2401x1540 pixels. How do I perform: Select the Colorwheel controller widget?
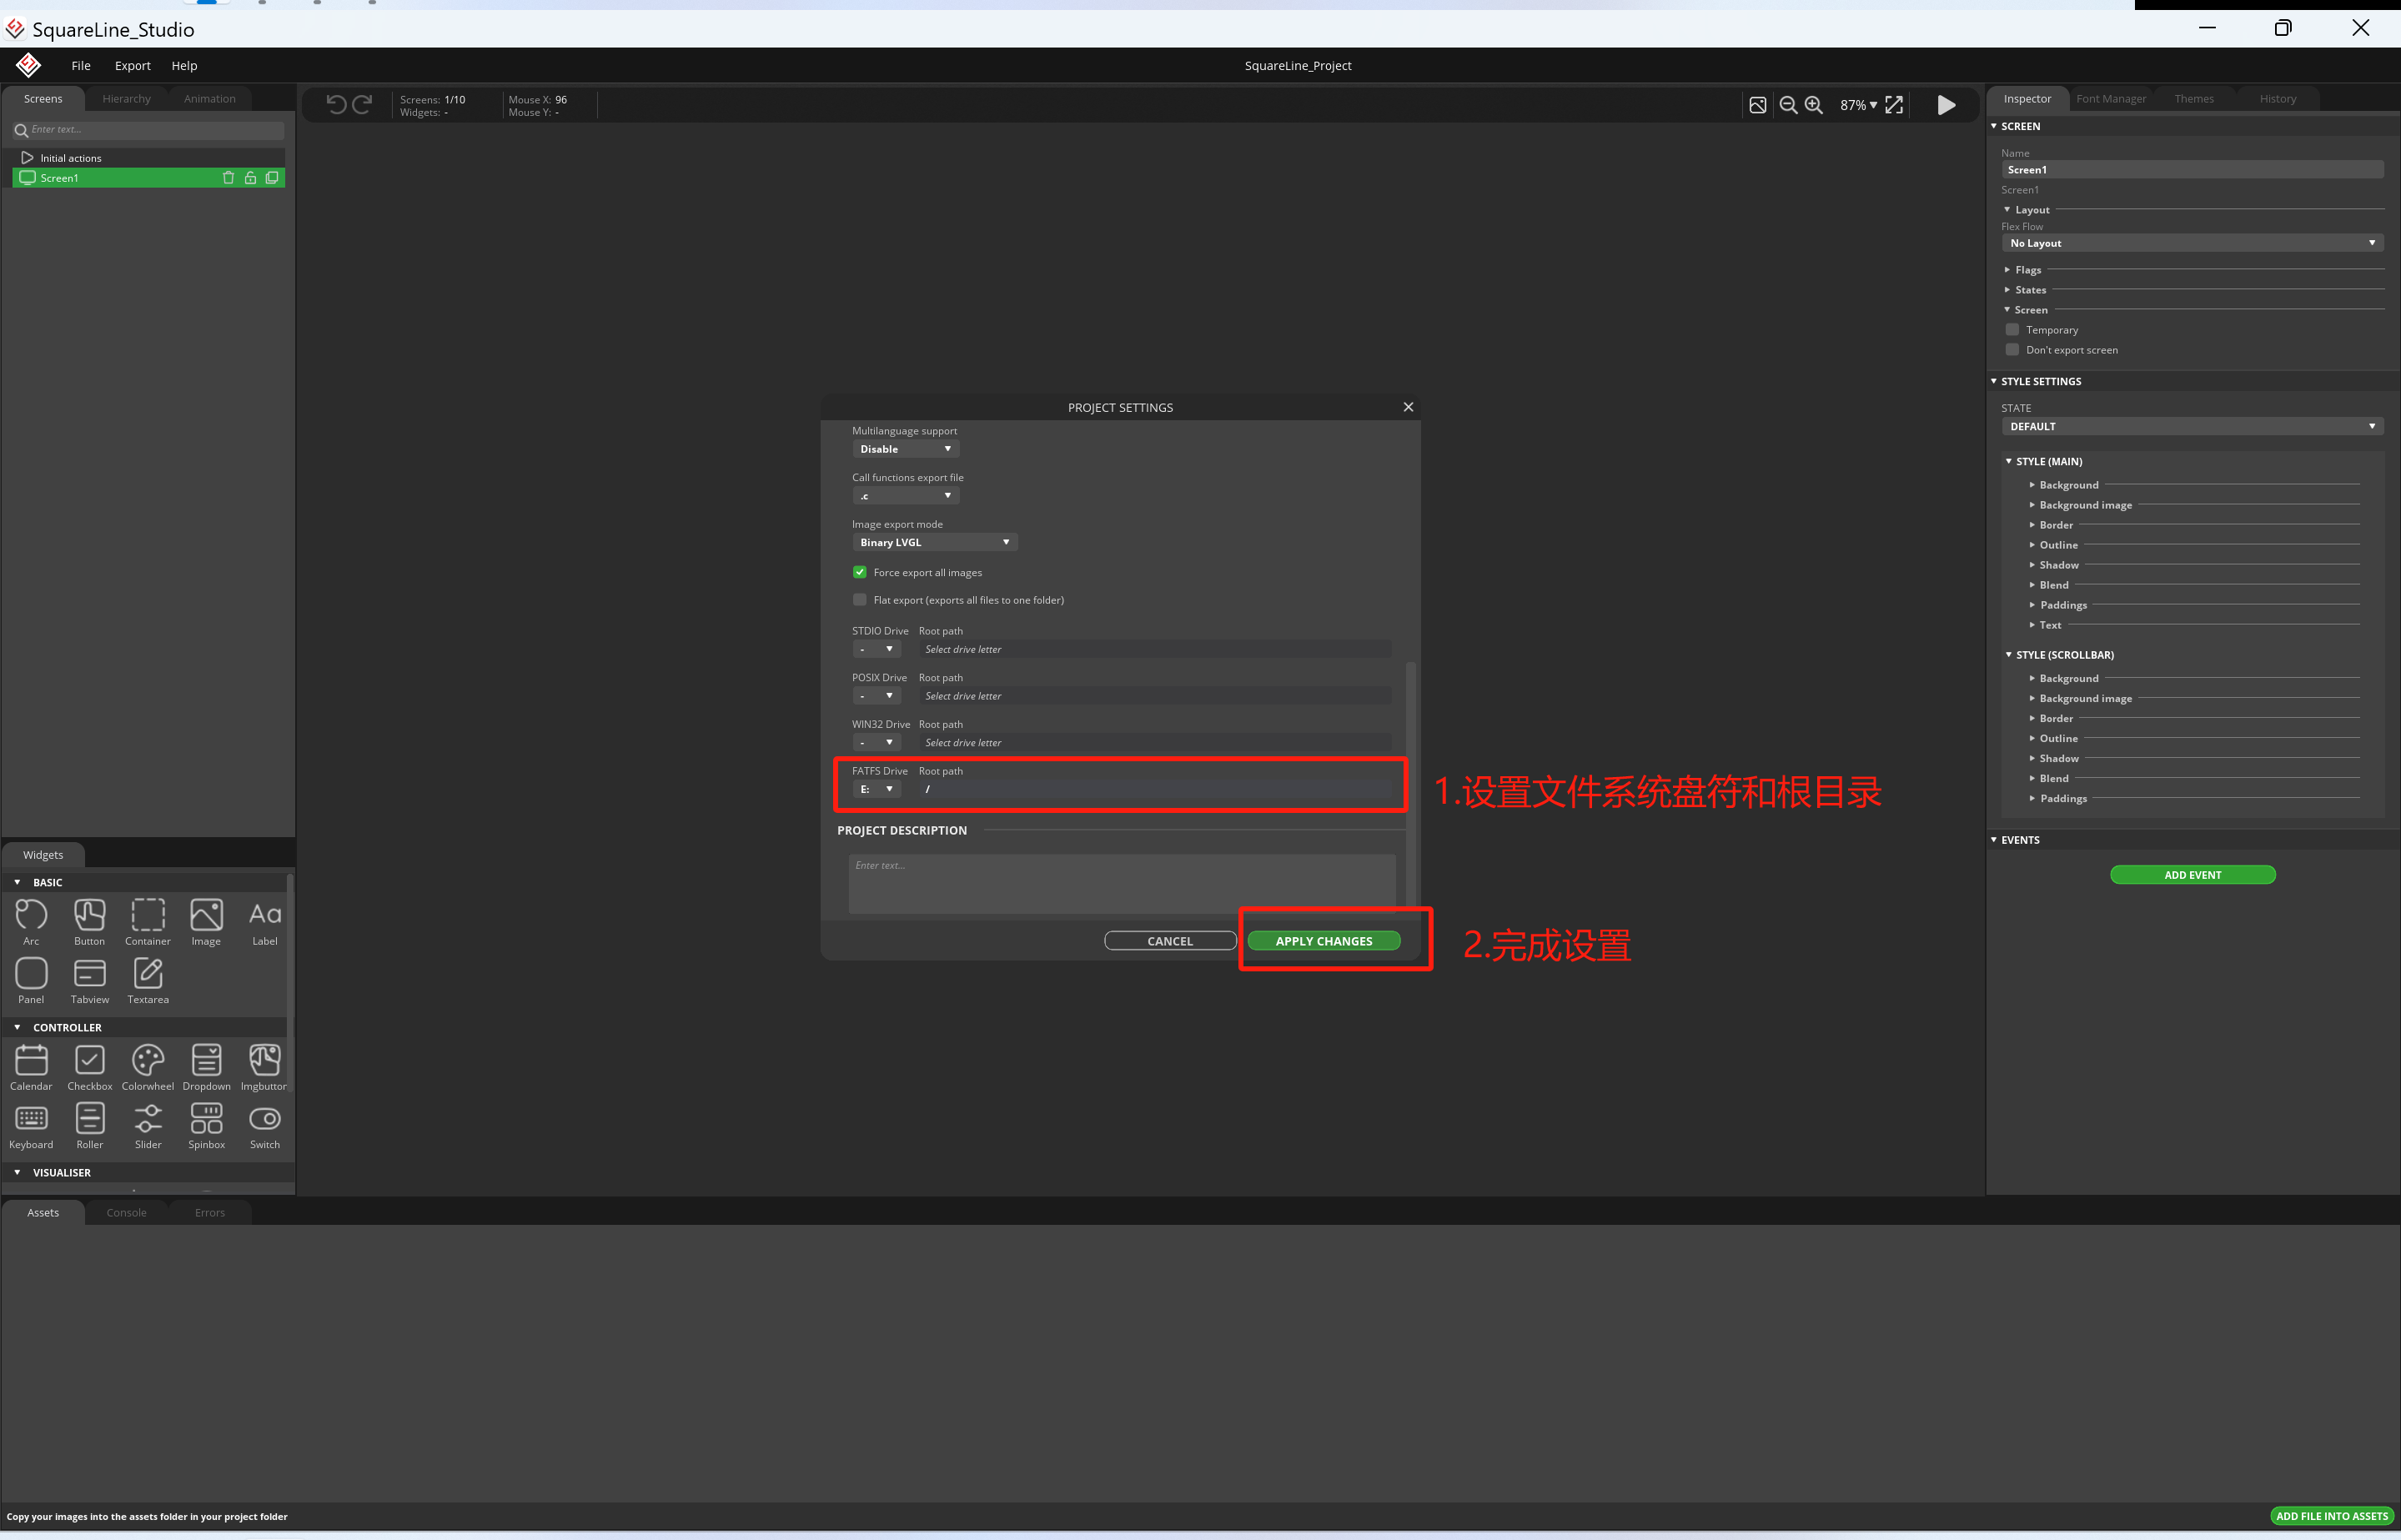pyautogui.click(x=147, y=1066)
